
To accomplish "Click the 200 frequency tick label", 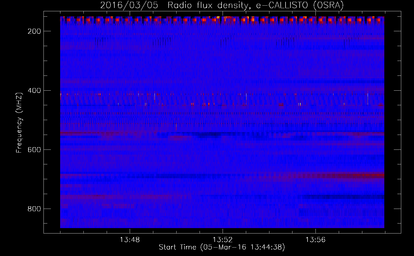I will (34, 31).
